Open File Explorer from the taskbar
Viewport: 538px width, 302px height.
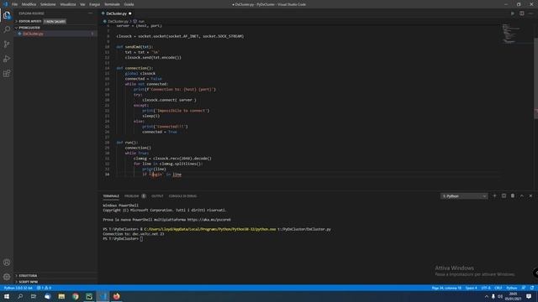click(x=61, y=296)
